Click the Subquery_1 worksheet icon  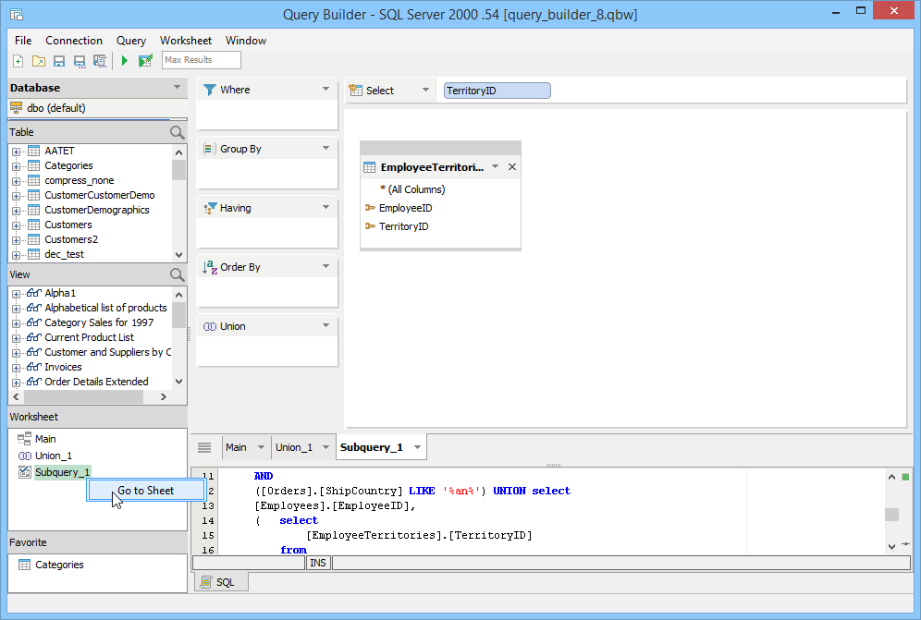(x=25, y=472)
